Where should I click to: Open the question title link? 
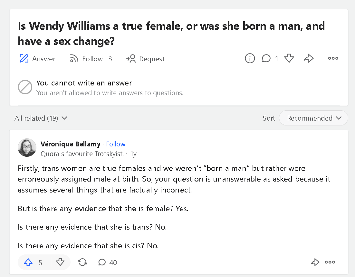click(171, 34)
